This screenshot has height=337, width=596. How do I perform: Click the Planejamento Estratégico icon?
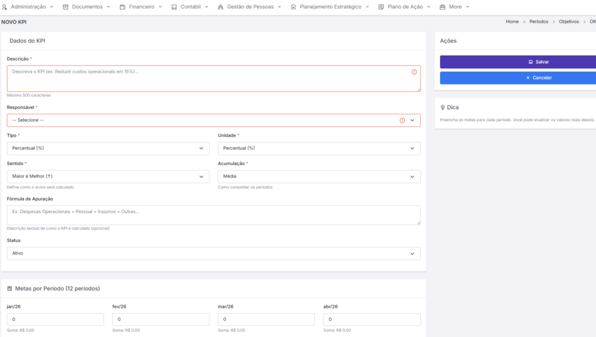293,7
